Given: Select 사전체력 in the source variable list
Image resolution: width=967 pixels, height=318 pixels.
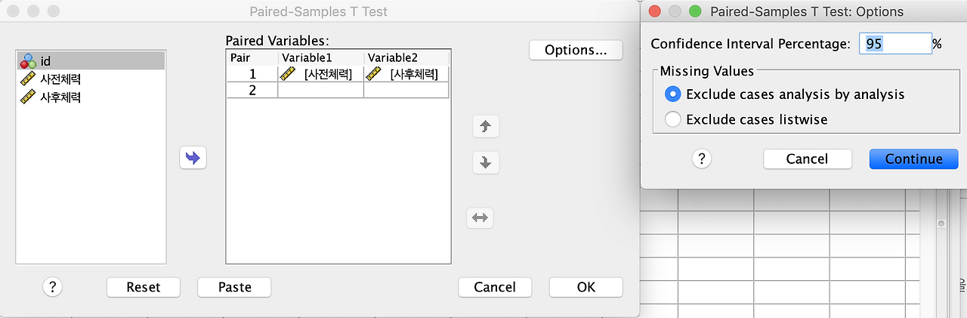Looking at the screenshot, I should [x=91, y=79].
